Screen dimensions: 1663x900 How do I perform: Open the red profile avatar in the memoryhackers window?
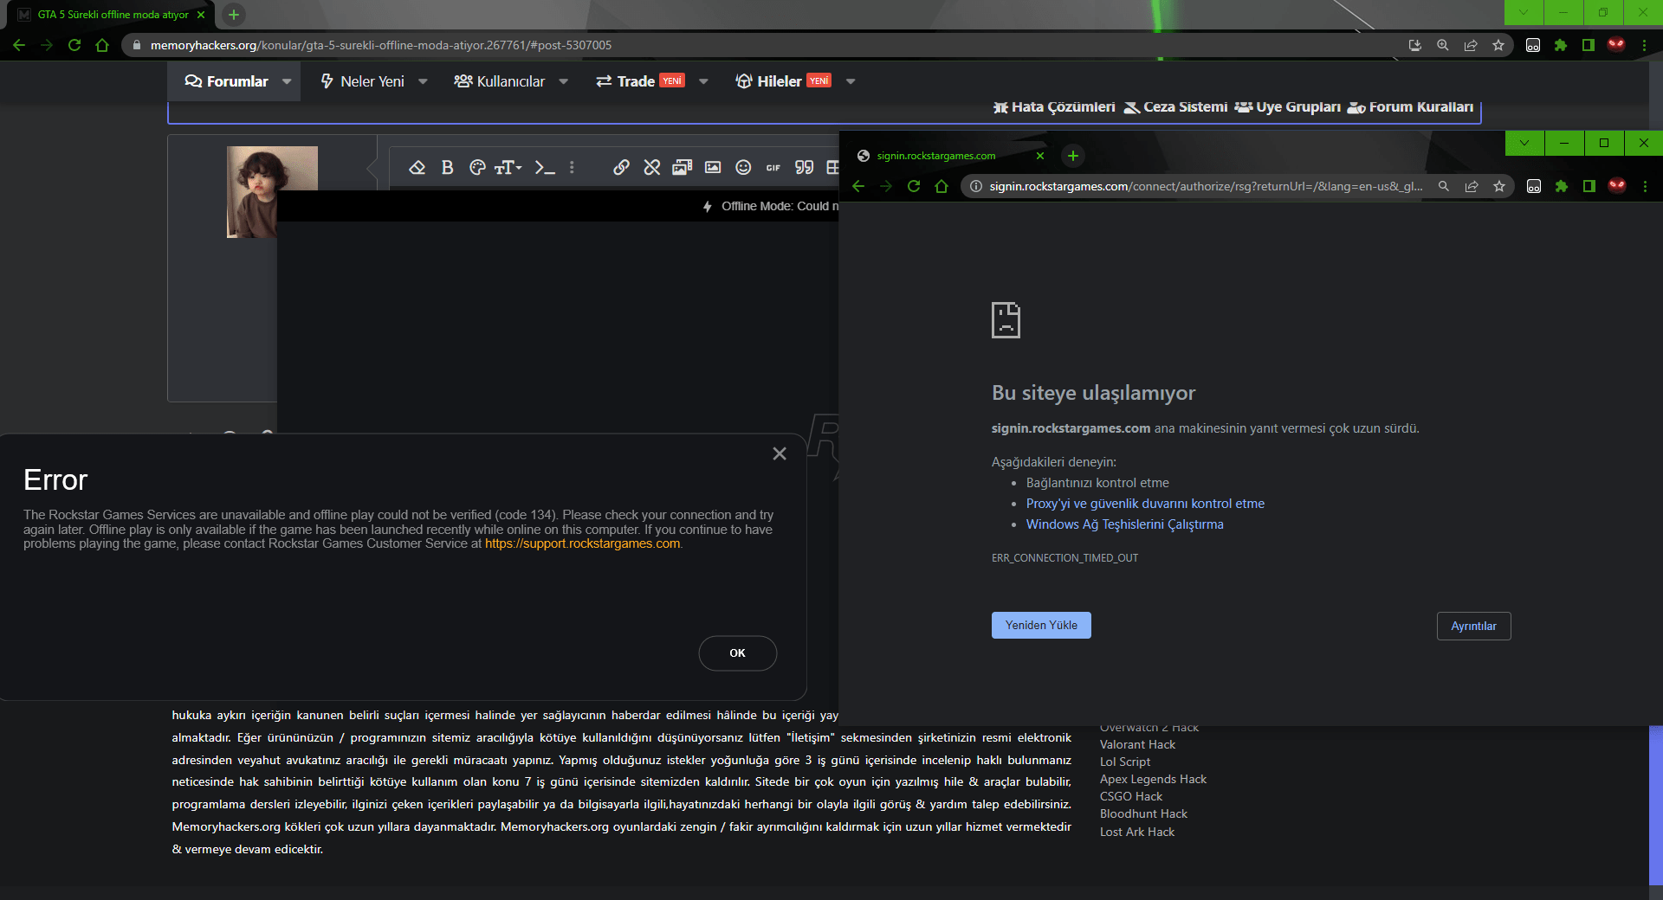point(1616,45)
